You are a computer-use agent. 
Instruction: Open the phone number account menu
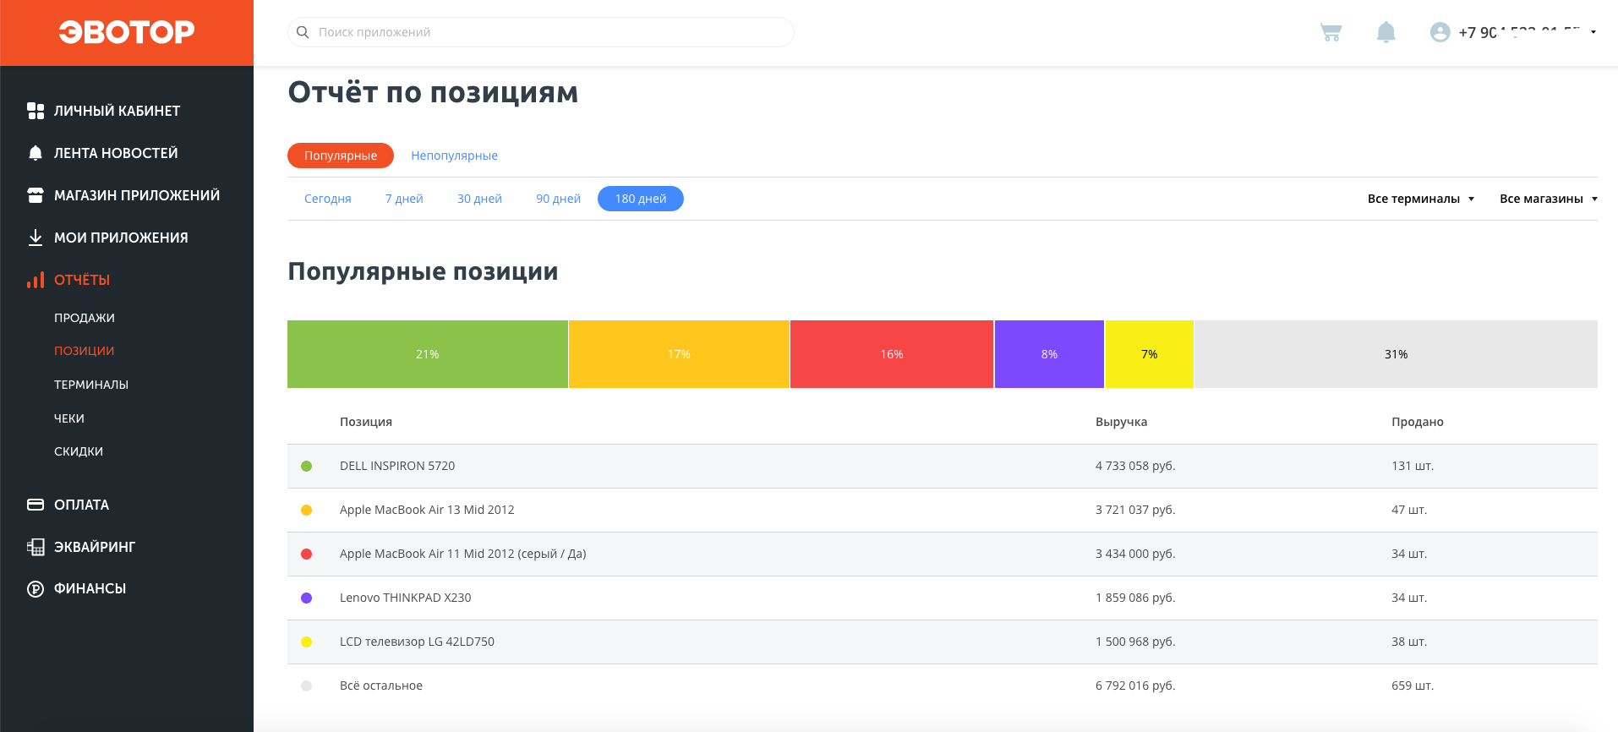pyautogui.click(x=1522, y=32)
